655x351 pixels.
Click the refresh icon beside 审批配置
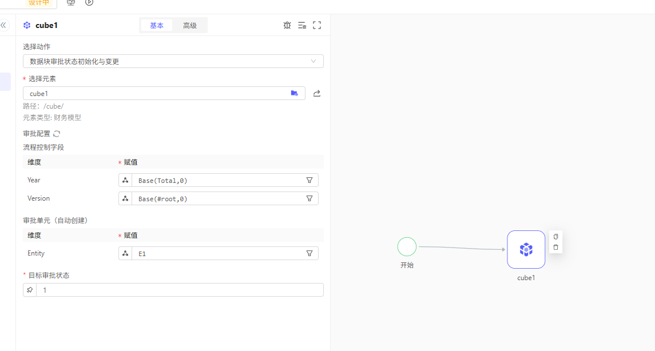[56, 134]
